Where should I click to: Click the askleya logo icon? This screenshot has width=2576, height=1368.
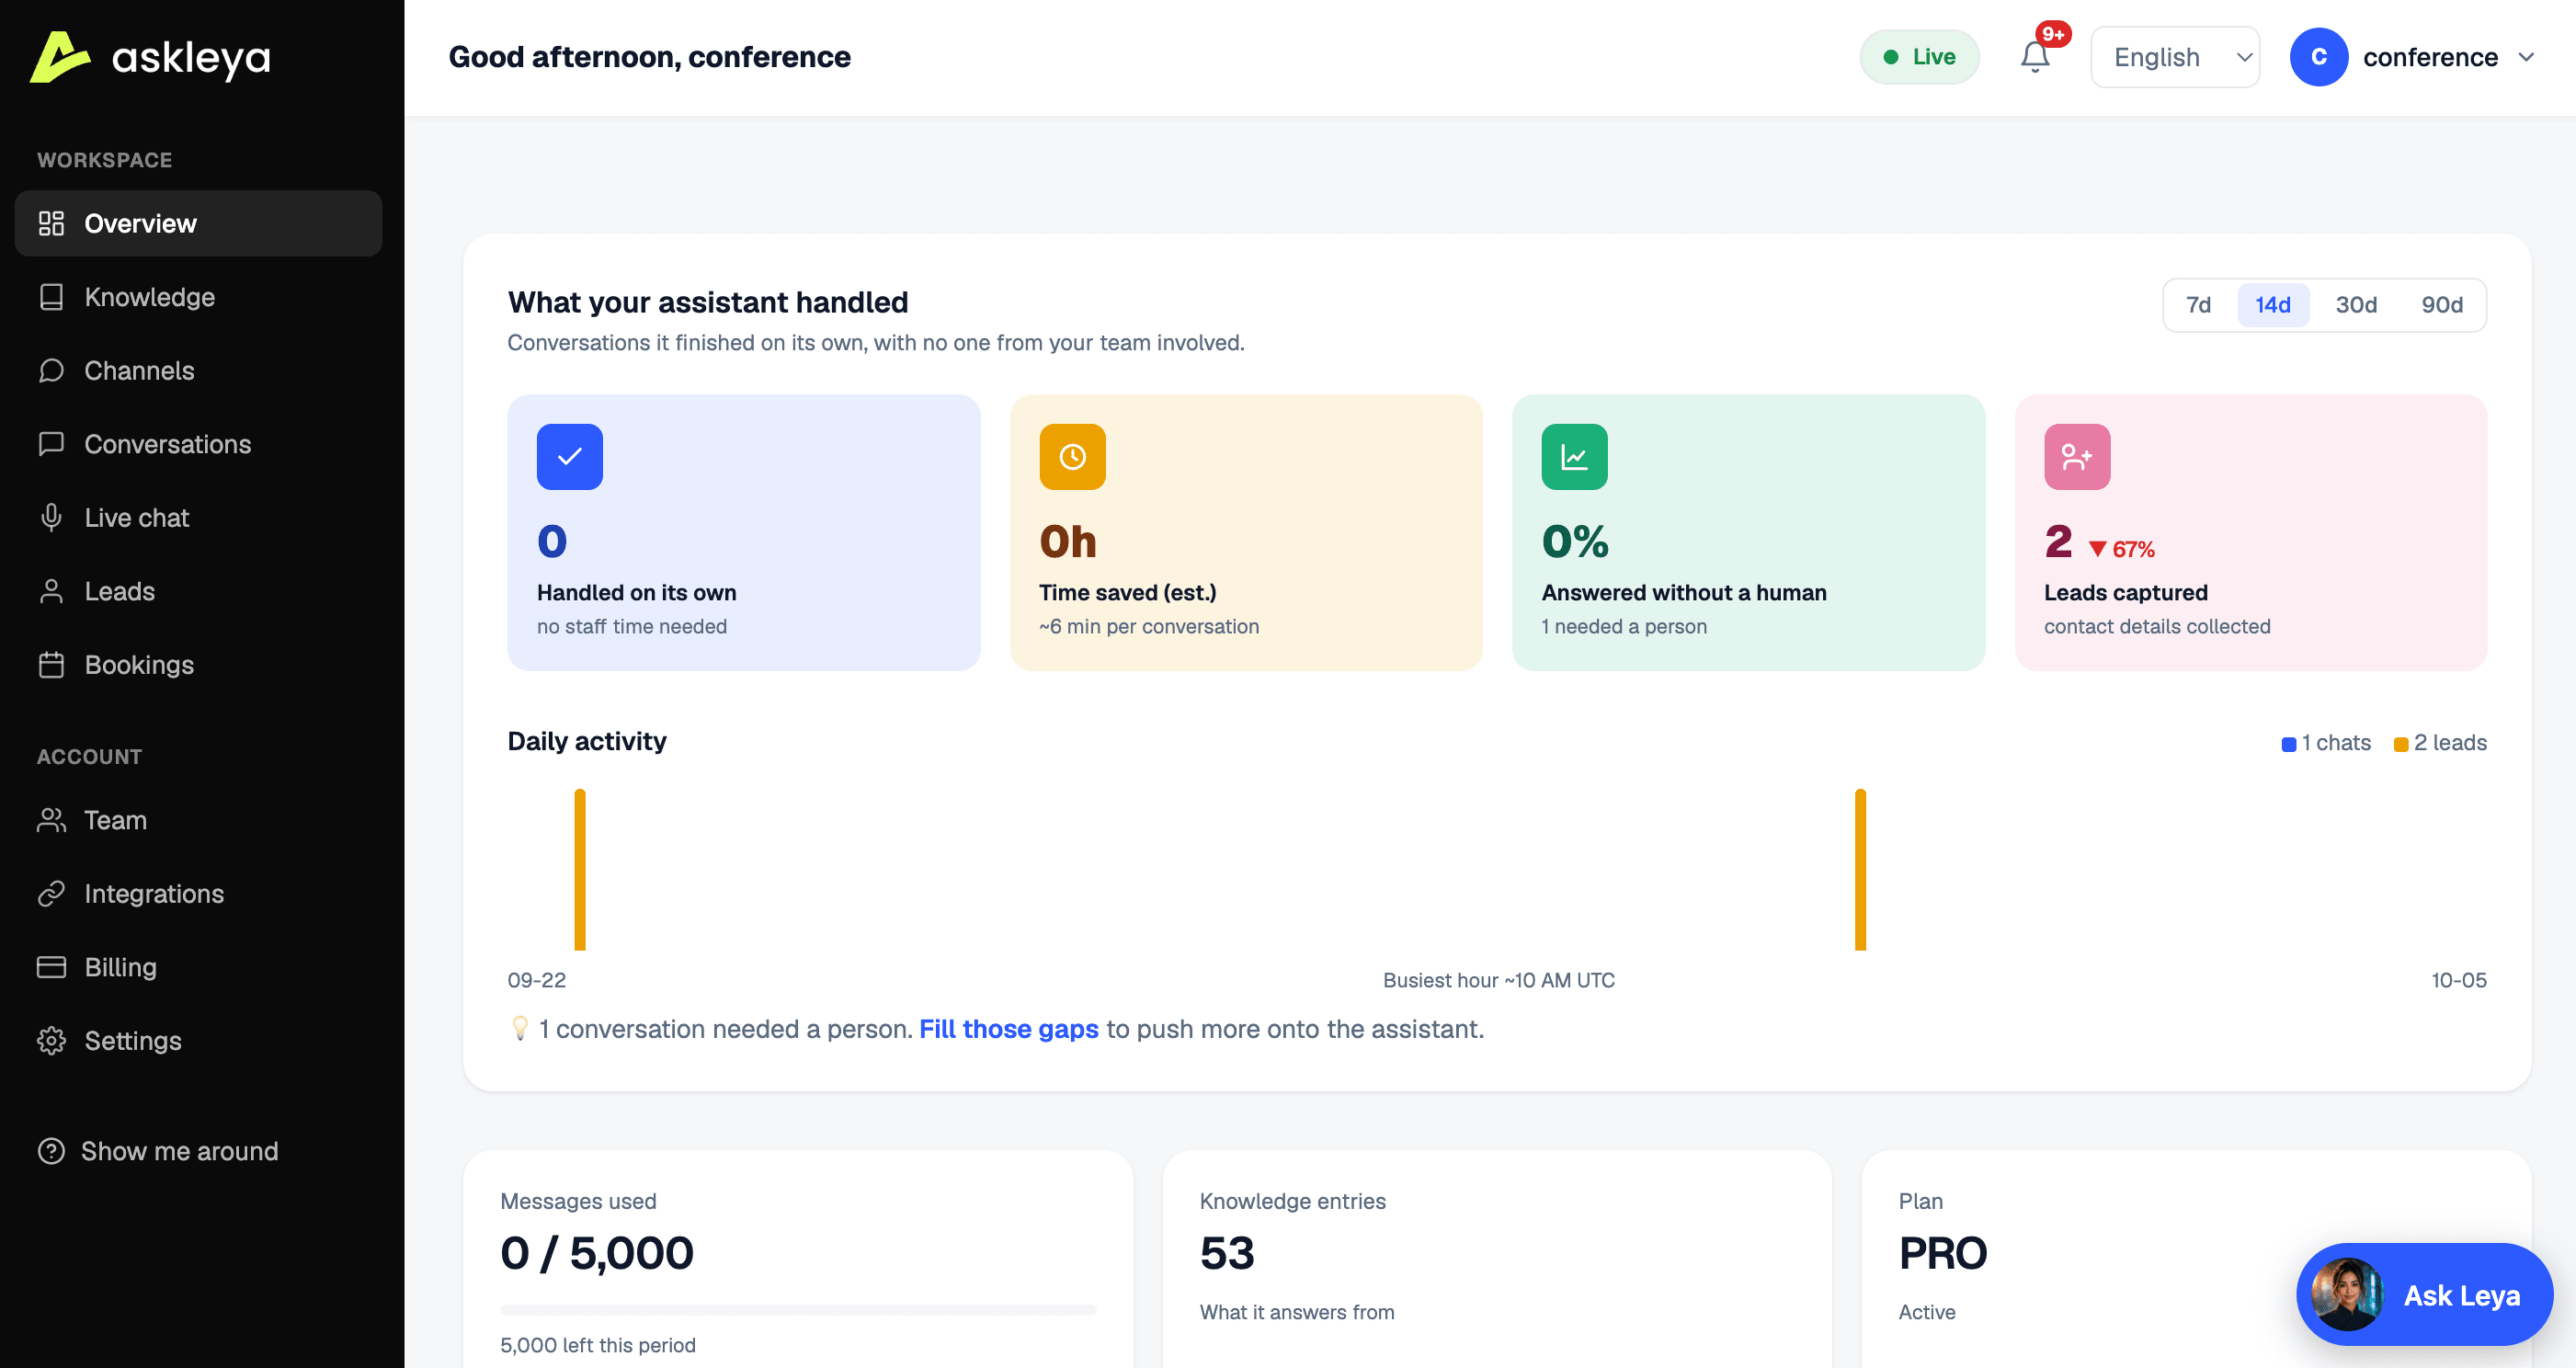click(x=59, y=57)
